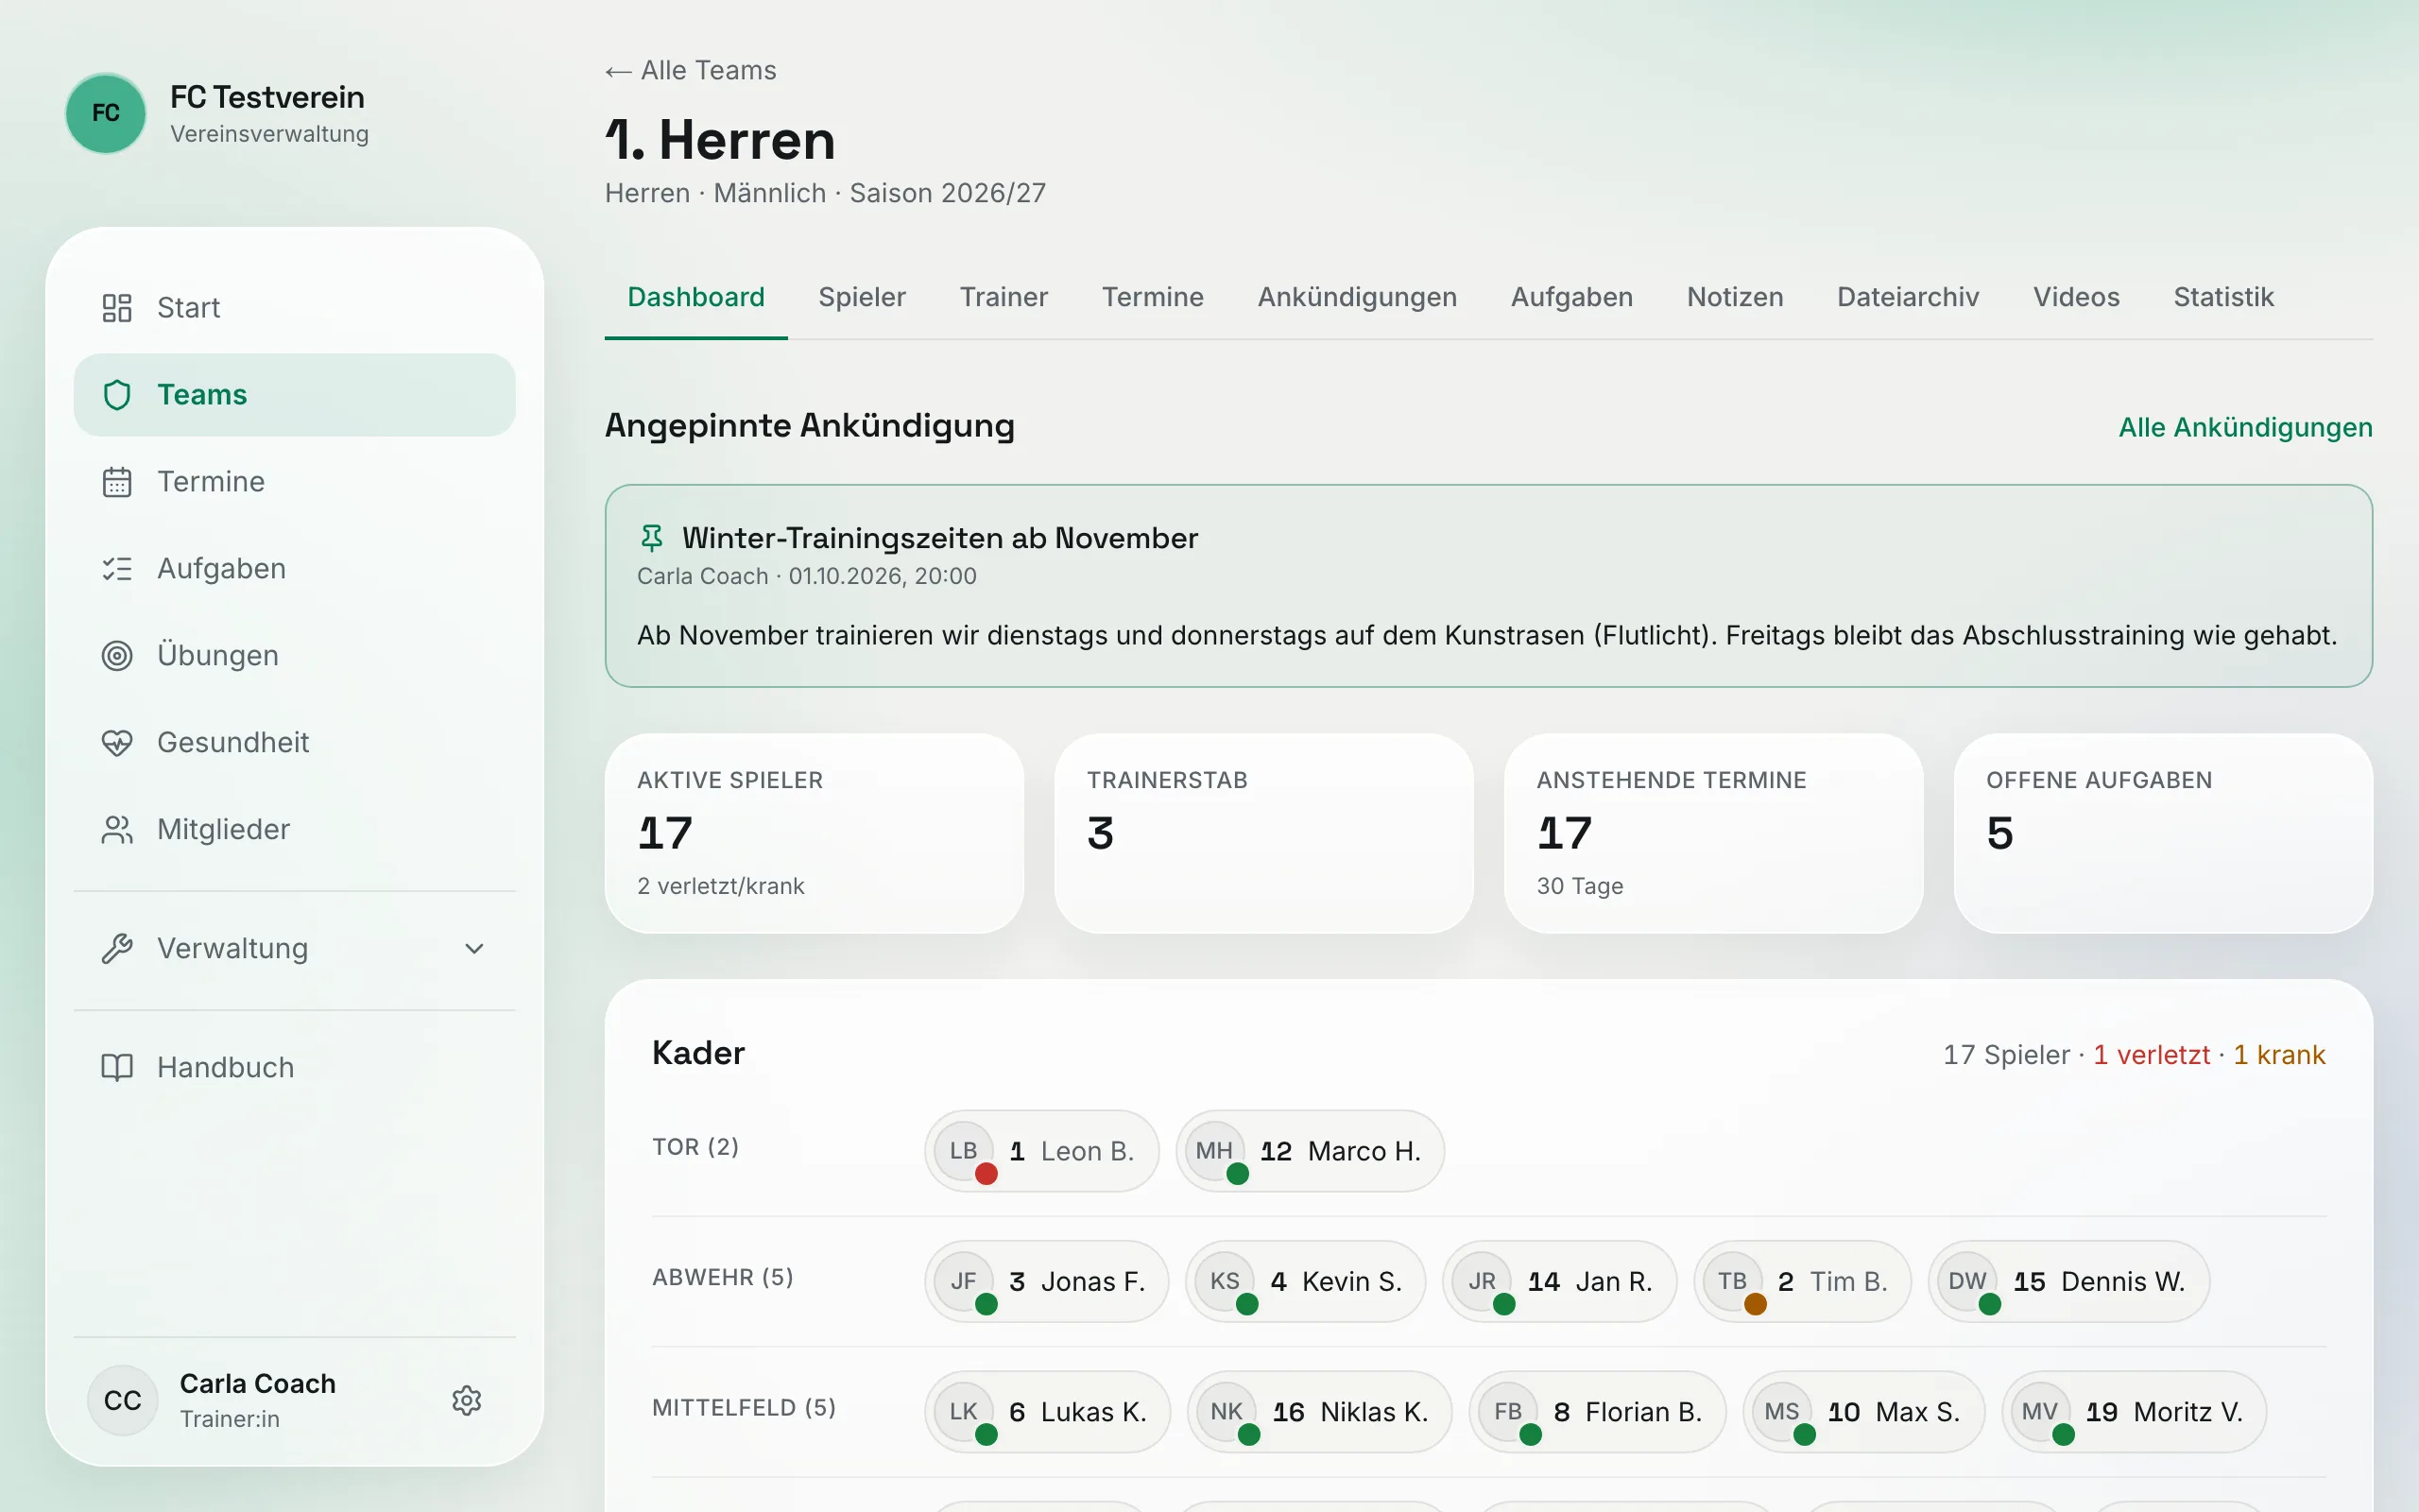Click the Aktive Spieler stat card
The image size is (2419, 1512).
tap(814, 834)
